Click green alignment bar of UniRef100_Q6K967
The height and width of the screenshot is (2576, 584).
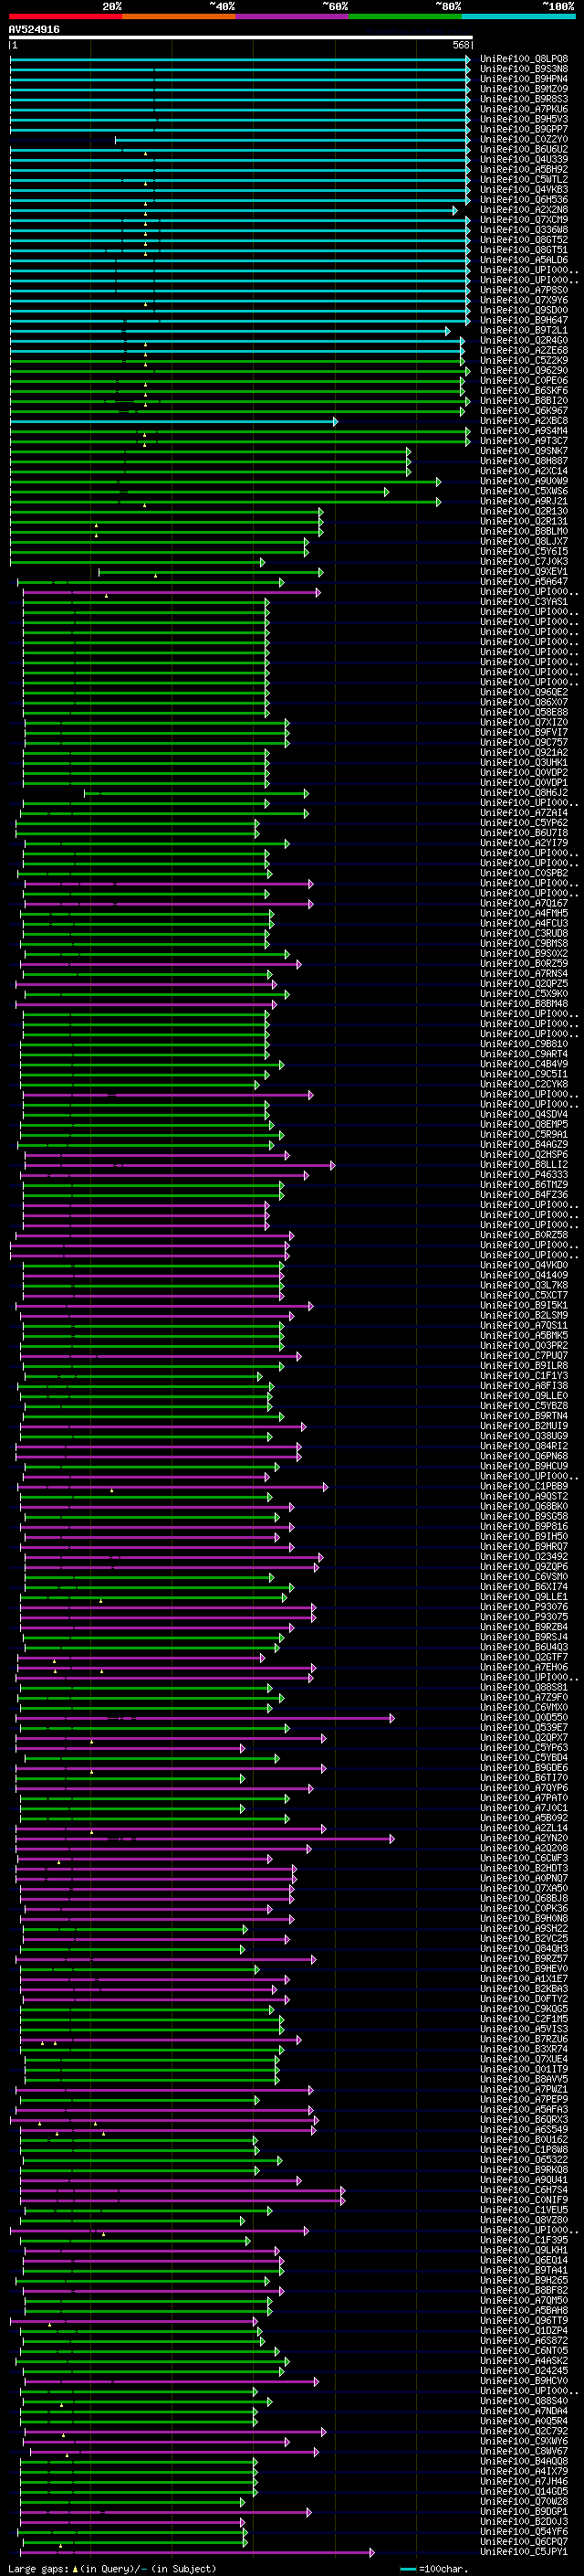[237, 411]
